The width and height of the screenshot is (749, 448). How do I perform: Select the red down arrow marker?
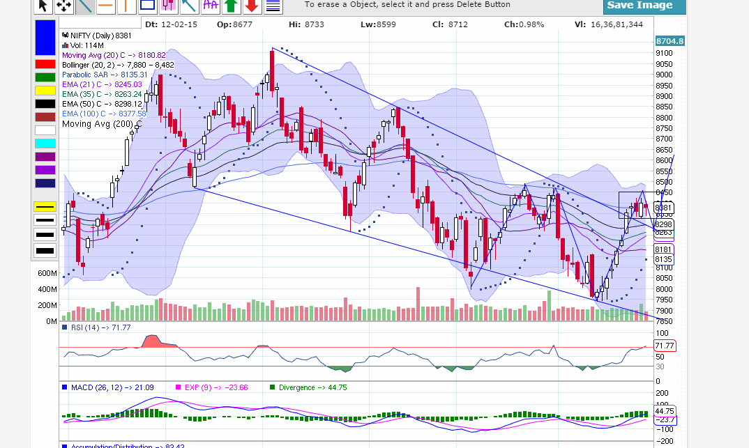click(x=252, y=6)
